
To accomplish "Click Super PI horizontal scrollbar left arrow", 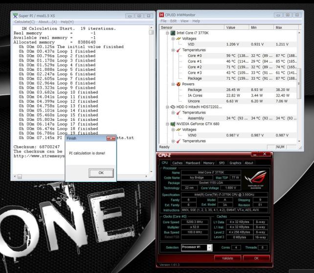I will (15, 177).
